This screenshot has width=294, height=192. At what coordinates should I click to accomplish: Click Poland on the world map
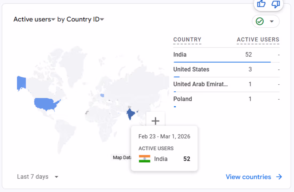[102, 95]
